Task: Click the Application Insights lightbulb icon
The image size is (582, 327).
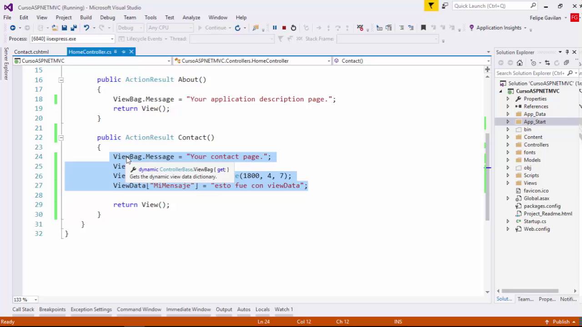Action: [x=472, y=28]
